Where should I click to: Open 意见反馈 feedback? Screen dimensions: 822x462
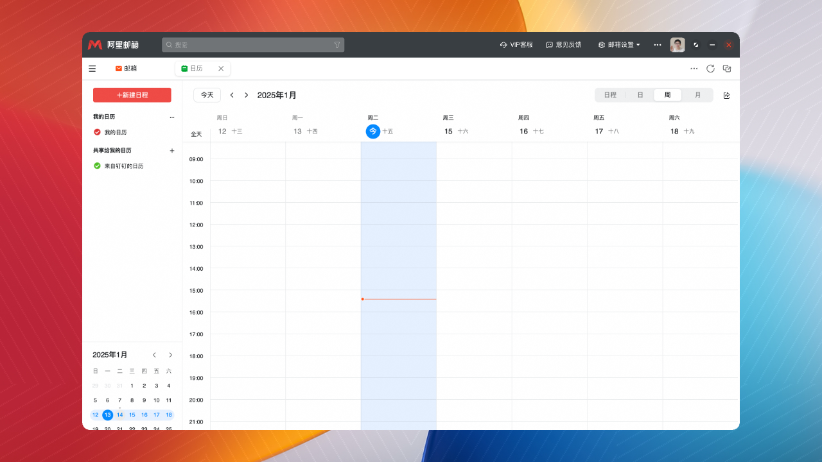[x=564, y=45]
